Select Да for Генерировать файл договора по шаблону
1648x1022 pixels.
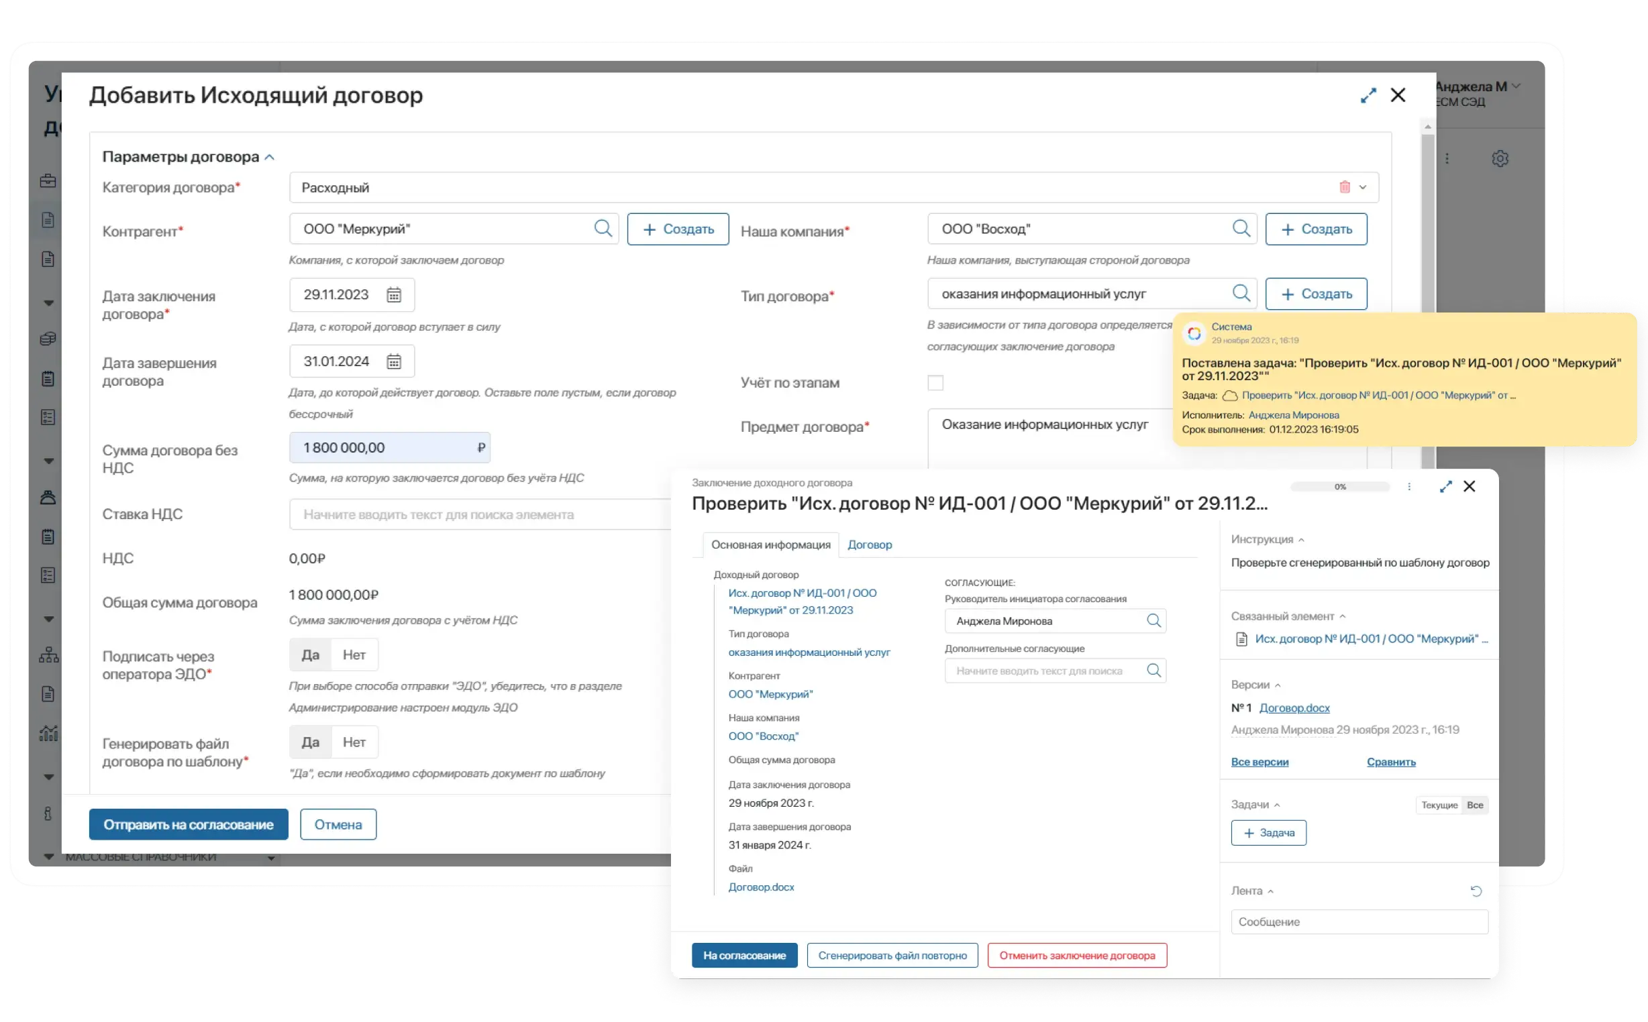pos(311,742)
